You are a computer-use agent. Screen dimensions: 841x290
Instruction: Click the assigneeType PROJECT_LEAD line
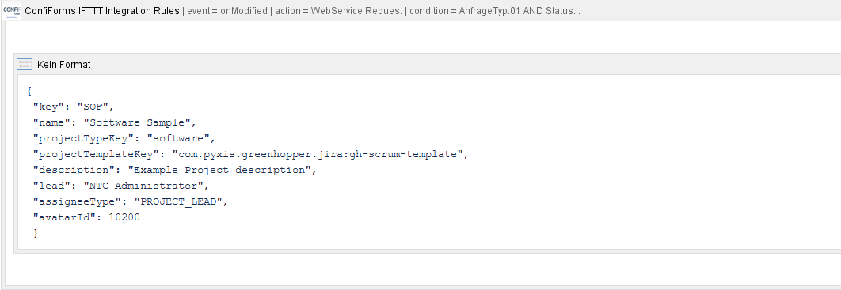click(x=131, y=201)
